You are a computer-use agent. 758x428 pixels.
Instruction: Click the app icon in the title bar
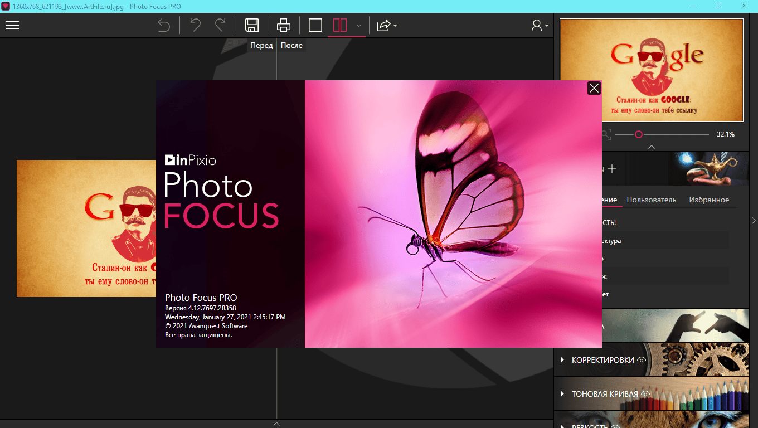tap(6, 6)
